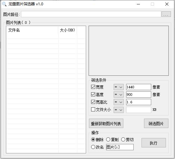Click the height field containing 900
The width and height of the screenshot is (175, 159).
click(x=139, y=95)
